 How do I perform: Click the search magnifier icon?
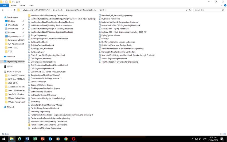click(x=223, y=10)
